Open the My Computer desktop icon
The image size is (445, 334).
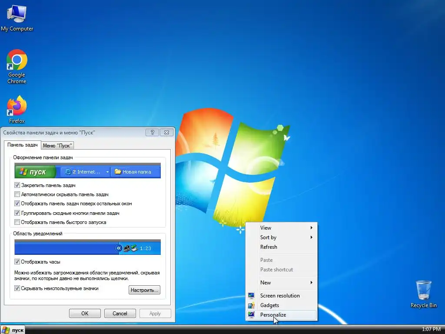click(x=17, y=18)
